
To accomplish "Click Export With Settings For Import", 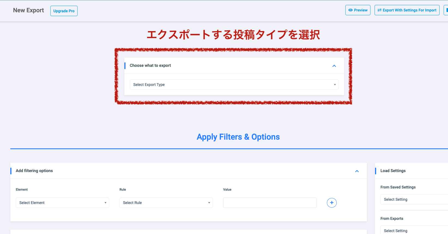I will point(407,10).
